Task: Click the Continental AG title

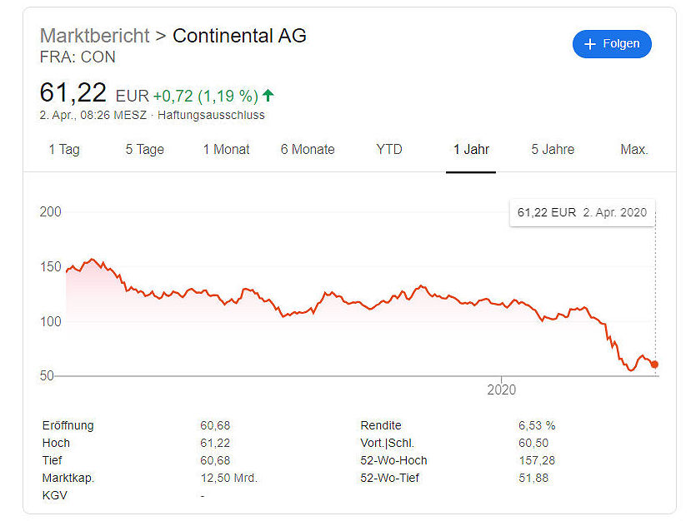Action: [x=240, y=36]
